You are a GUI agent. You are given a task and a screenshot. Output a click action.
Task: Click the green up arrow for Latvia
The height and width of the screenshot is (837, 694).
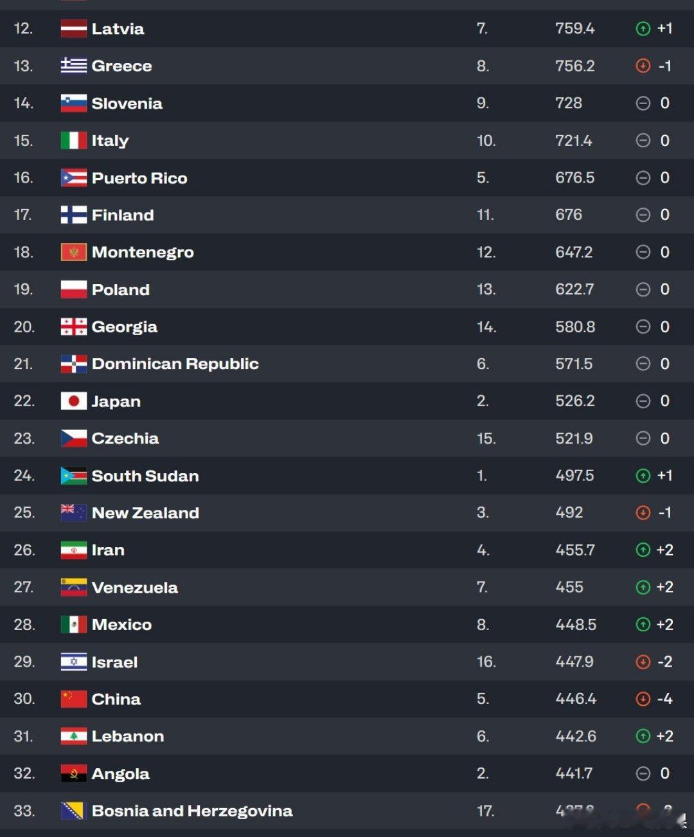point(643,28)
